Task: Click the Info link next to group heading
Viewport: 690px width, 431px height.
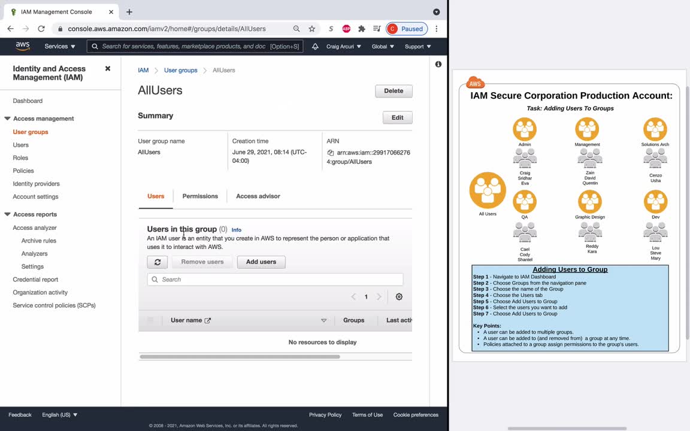Action: click(237, 230)
